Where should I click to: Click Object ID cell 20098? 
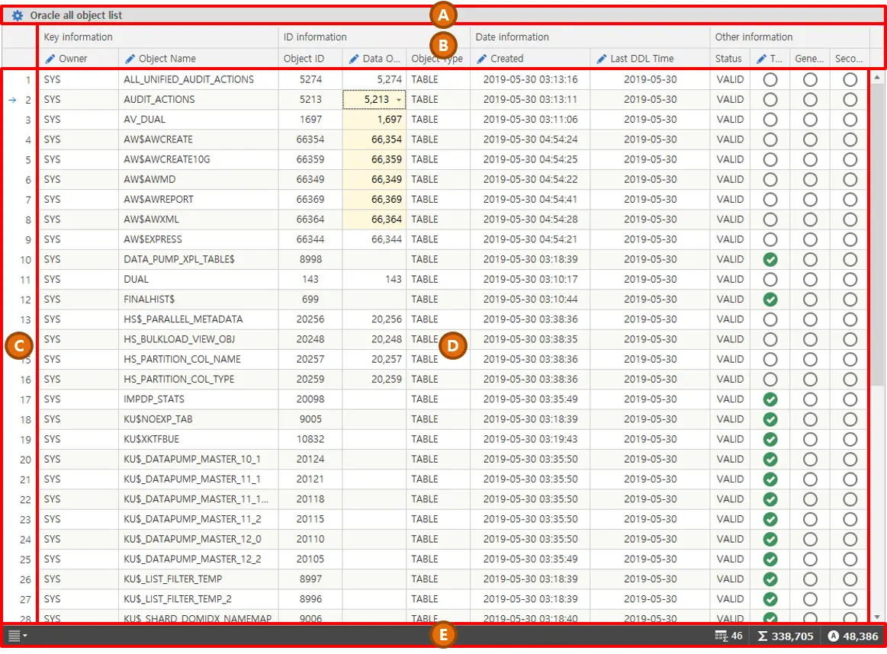310,399
